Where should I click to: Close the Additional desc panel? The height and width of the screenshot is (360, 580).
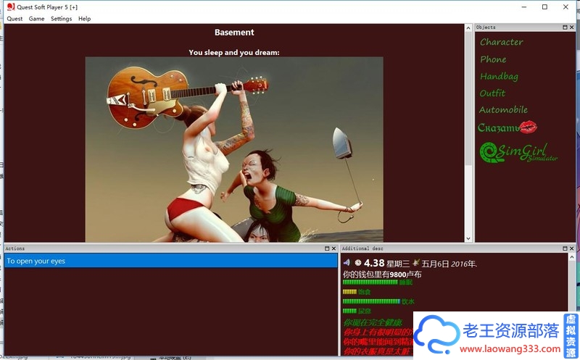[571, 248]
